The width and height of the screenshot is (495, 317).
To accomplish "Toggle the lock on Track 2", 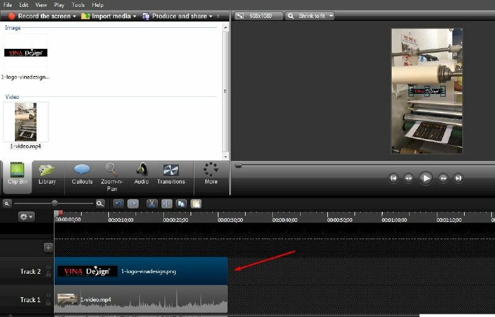I will 48,275.
